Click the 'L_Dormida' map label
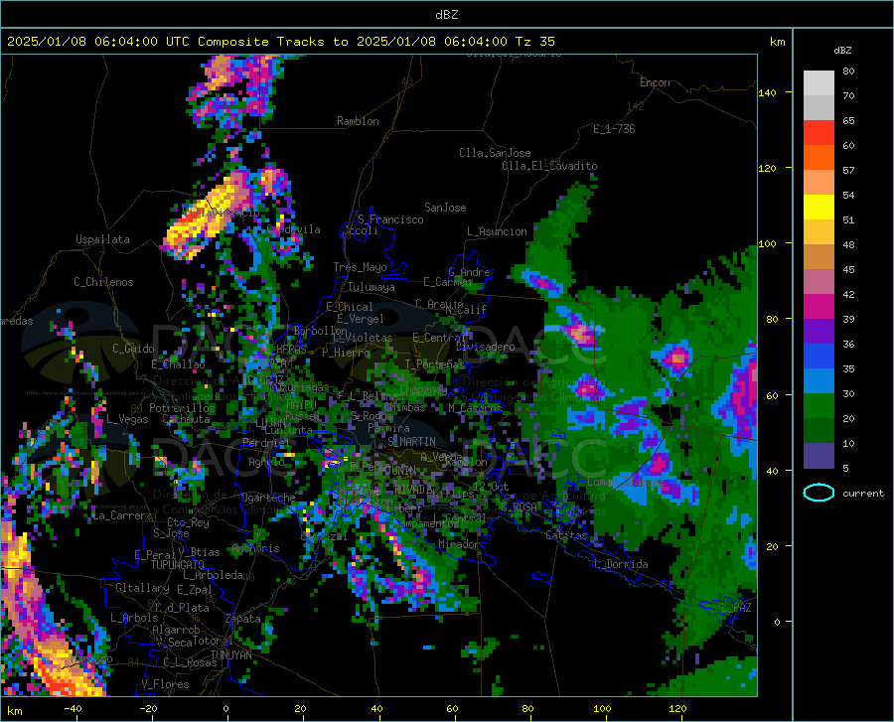Image resolution: width=894 pixels, height=722 pixels. click(x=620, y=564)
